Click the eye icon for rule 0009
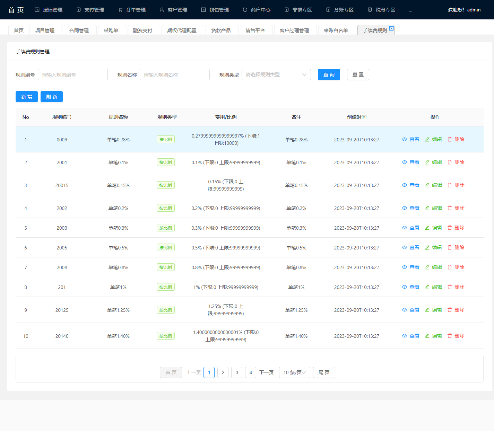The width and height of the screenshot is (494, 431). coord(404,139)
